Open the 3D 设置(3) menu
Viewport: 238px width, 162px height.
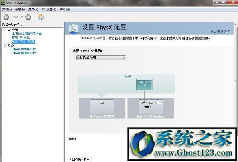pos(49,9)
